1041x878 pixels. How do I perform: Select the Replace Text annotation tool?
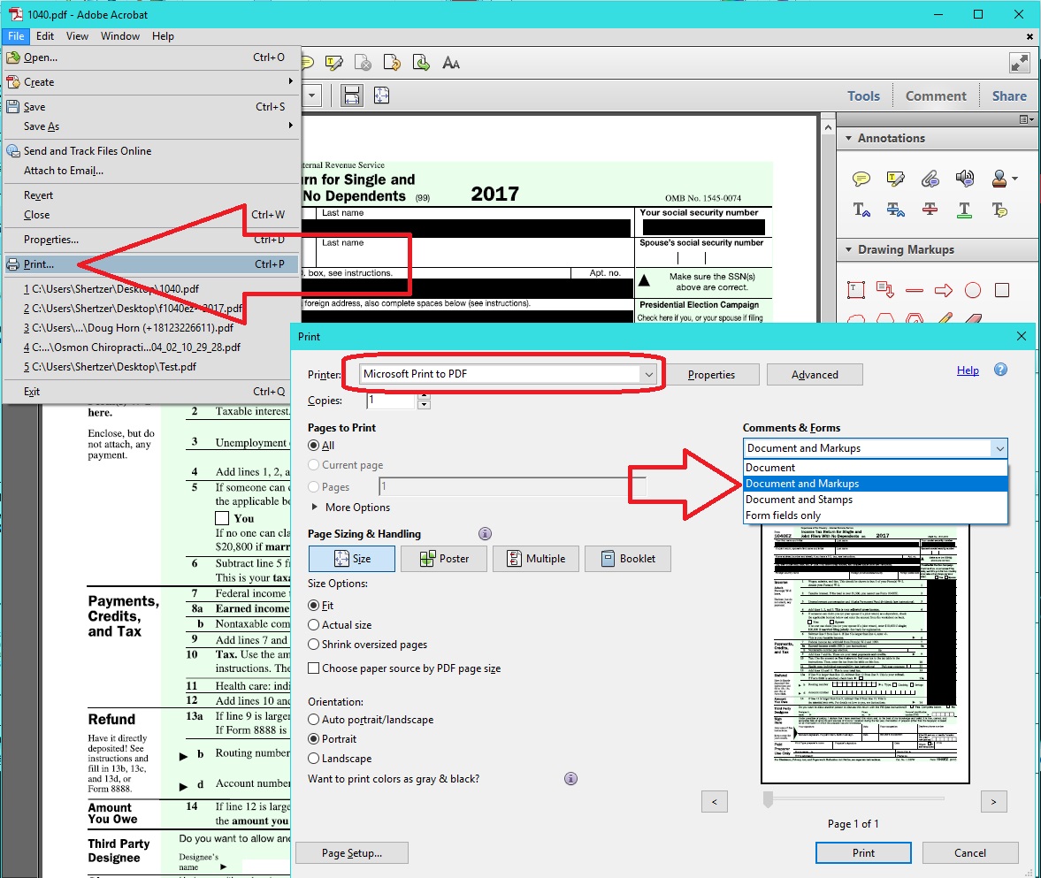click(896, 210)
